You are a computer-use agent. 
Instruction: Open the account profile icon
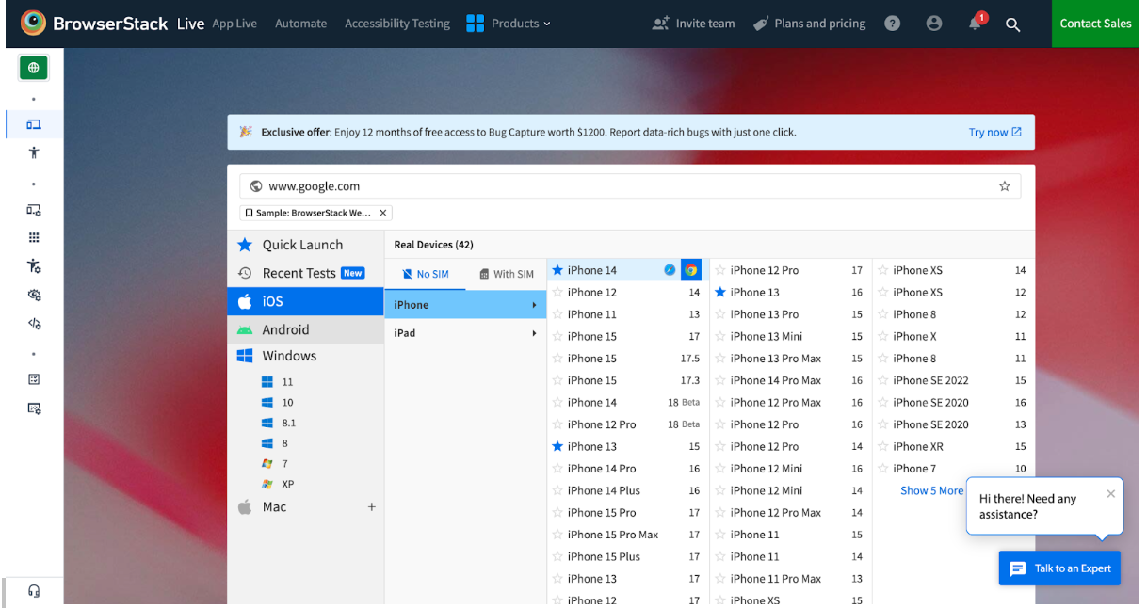pos(934,24)
